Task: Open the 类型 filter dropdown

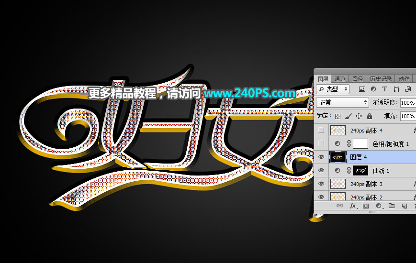Action: pyautogui.click(x=333, y=89)
